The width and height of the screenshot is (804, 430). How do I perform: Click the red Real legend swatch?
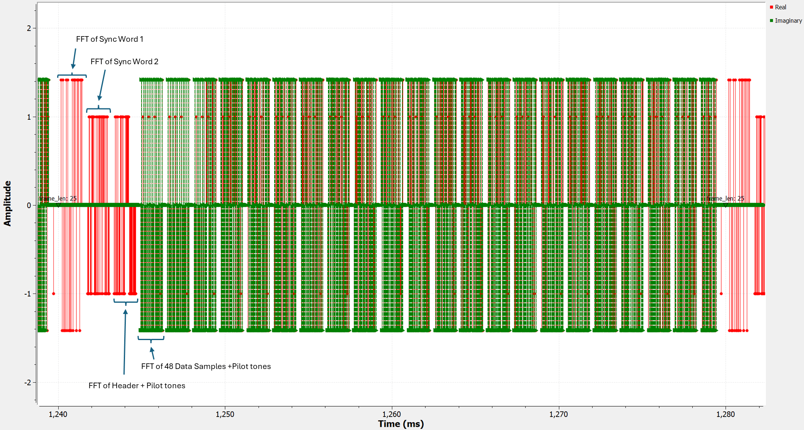[771, 7]
